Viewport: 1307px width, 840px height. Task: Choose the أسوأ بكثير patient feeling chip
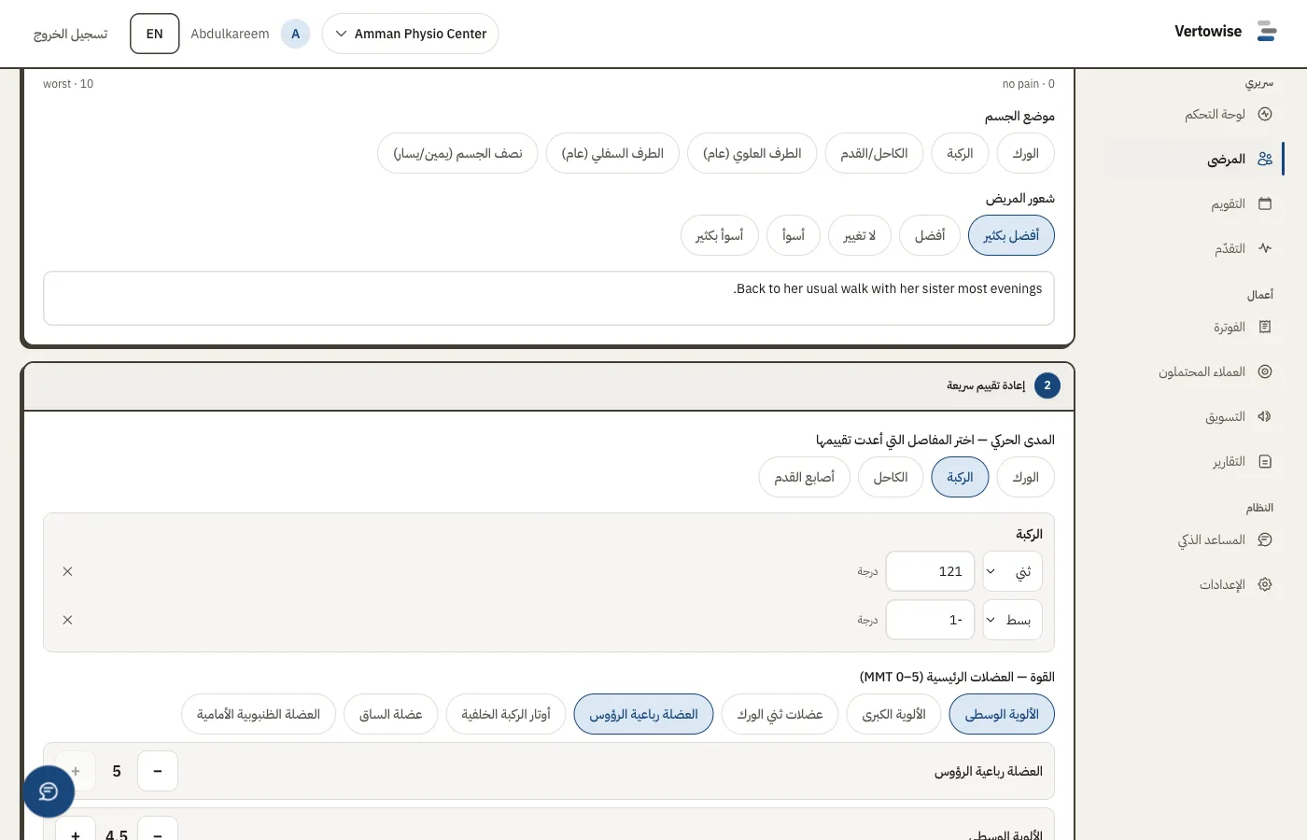[719, 235]
